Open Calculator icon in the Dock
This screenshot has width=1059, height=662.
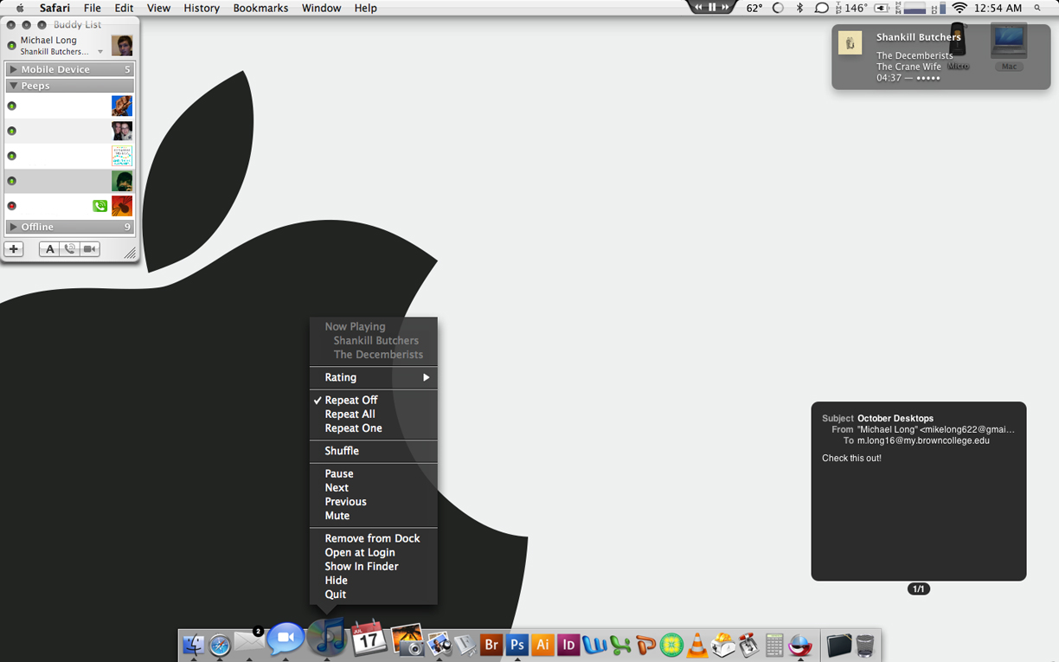pos(774,645)
